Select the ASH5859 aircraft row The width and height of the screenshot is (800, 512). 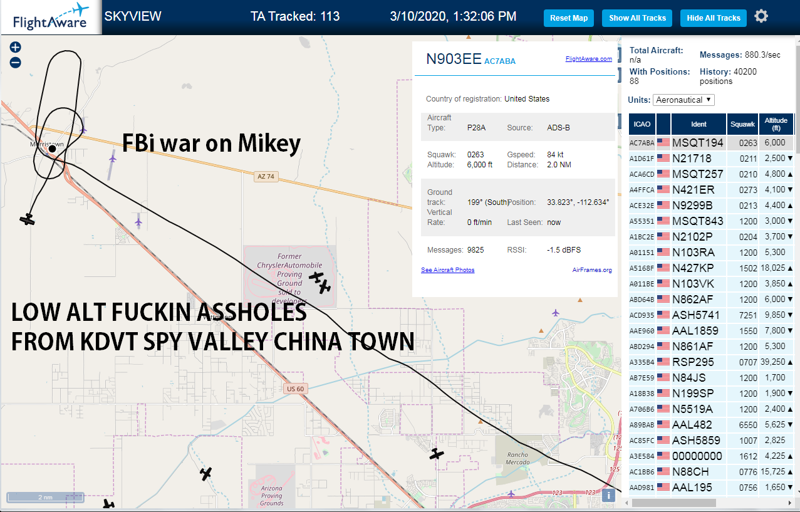pos(711,440)
